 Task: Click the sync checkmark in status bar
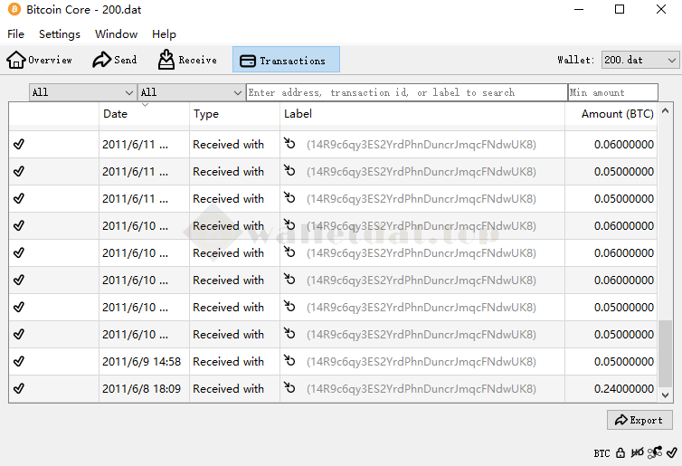[672, 452]
